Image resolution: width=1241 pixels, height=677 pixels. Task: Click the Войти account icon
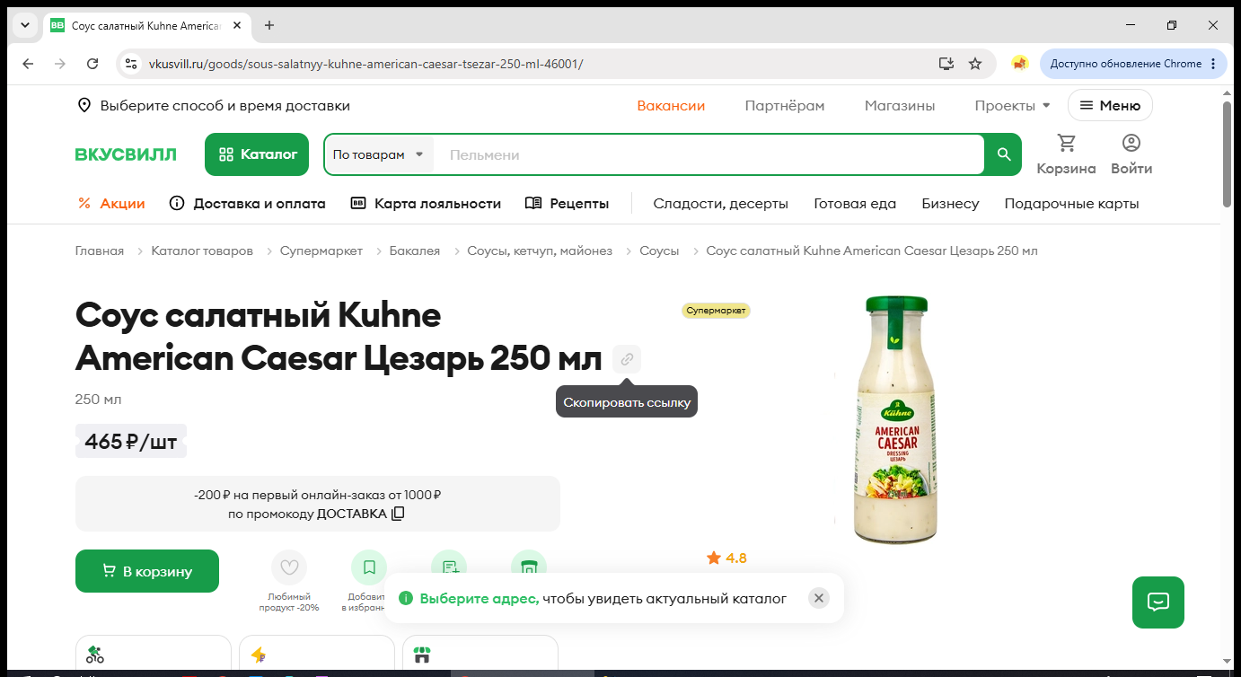[1131, 154]
